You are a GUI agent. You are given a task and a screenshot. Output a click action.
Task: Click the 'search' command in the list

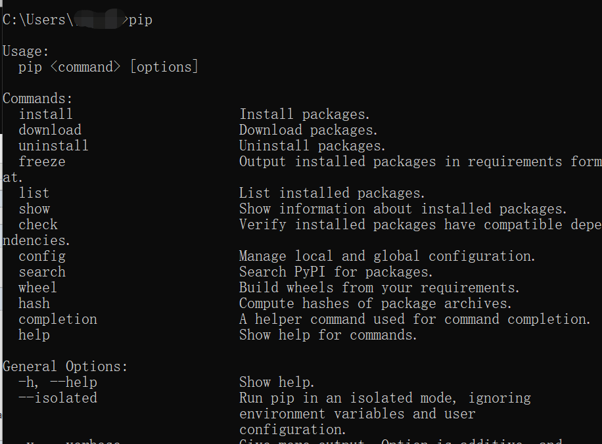click(42, 272)
